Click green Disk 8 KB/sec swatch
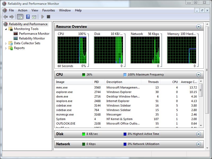Image resolution: width=212 pixels, height=159 pixels. 84,134
